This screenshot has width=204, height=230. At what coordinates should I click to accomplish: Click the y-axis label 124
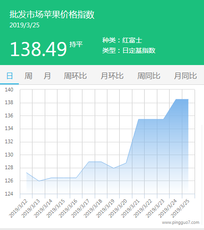[x=9, y=194]
